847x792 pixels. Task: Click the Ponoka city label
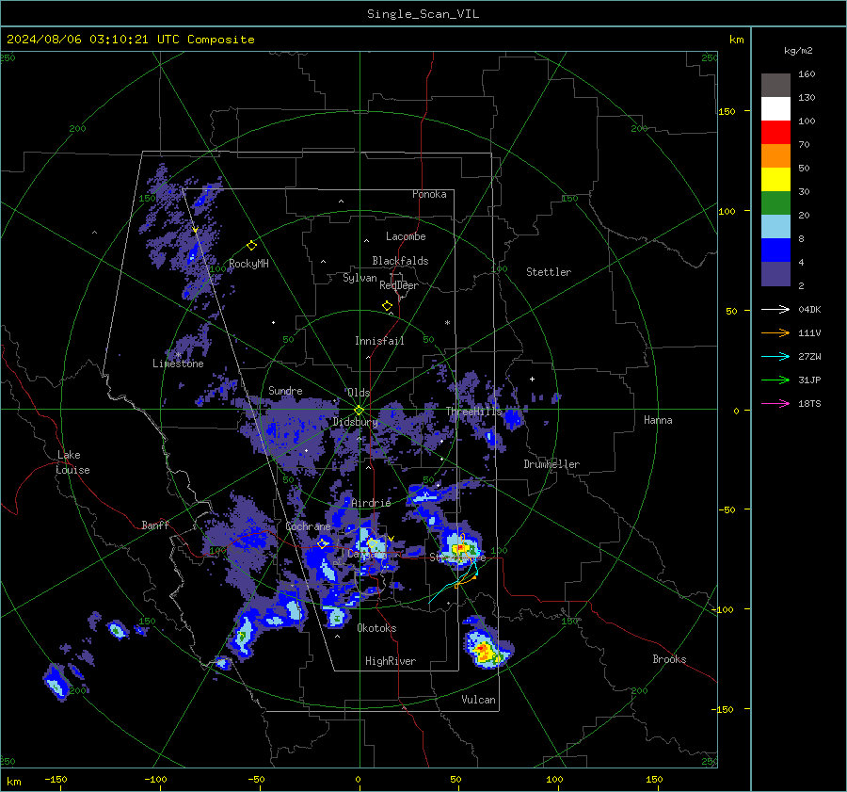click(x=429, y=194)
